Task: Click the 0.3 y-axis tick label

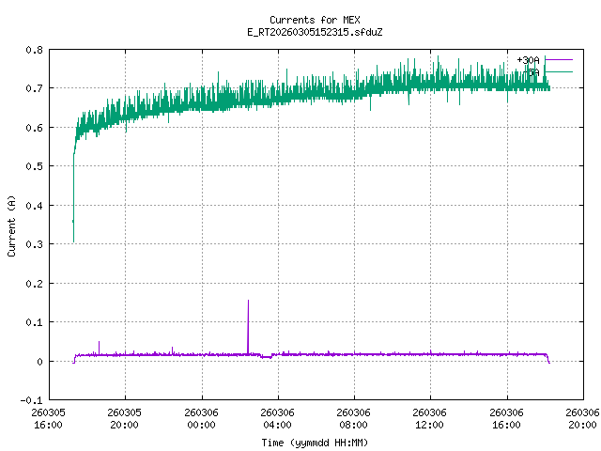Action: (33, 244)
